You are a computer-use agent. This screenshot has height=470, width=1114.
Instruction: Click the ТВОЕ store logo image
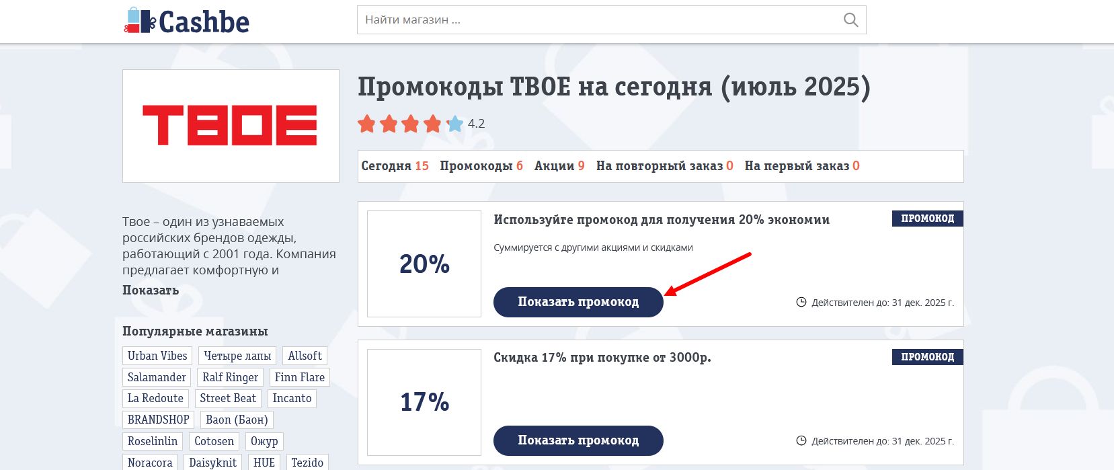tap(231, 126)
